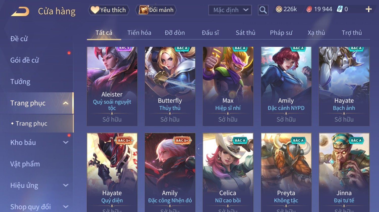Click the golden back arrow icon

pos(20,11)
